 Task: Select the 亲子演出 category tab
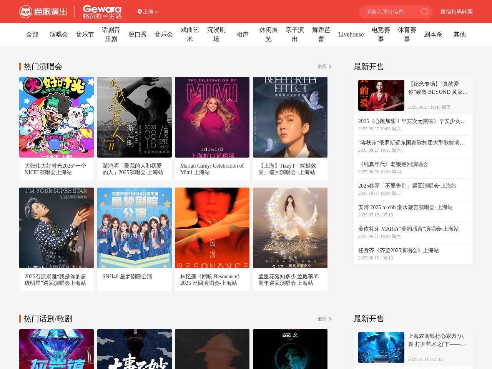coord(295,35)
